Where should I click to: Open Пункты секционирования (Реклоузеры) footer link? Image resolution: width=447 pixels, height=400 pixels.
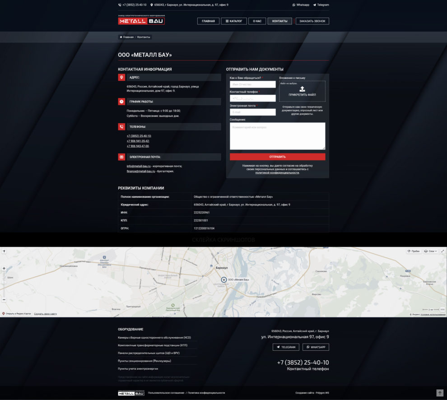click(144, 361)
